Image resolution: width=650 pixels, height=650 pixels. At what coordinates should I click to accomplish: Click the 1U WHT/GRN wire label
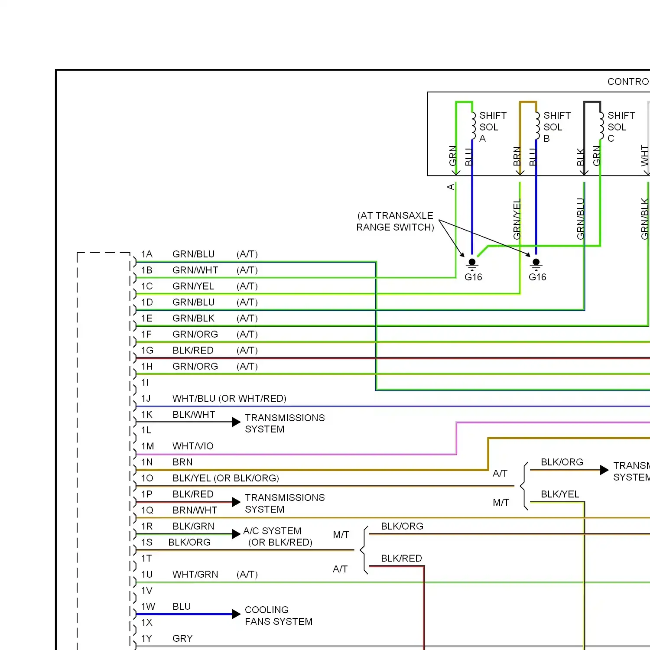195,575
